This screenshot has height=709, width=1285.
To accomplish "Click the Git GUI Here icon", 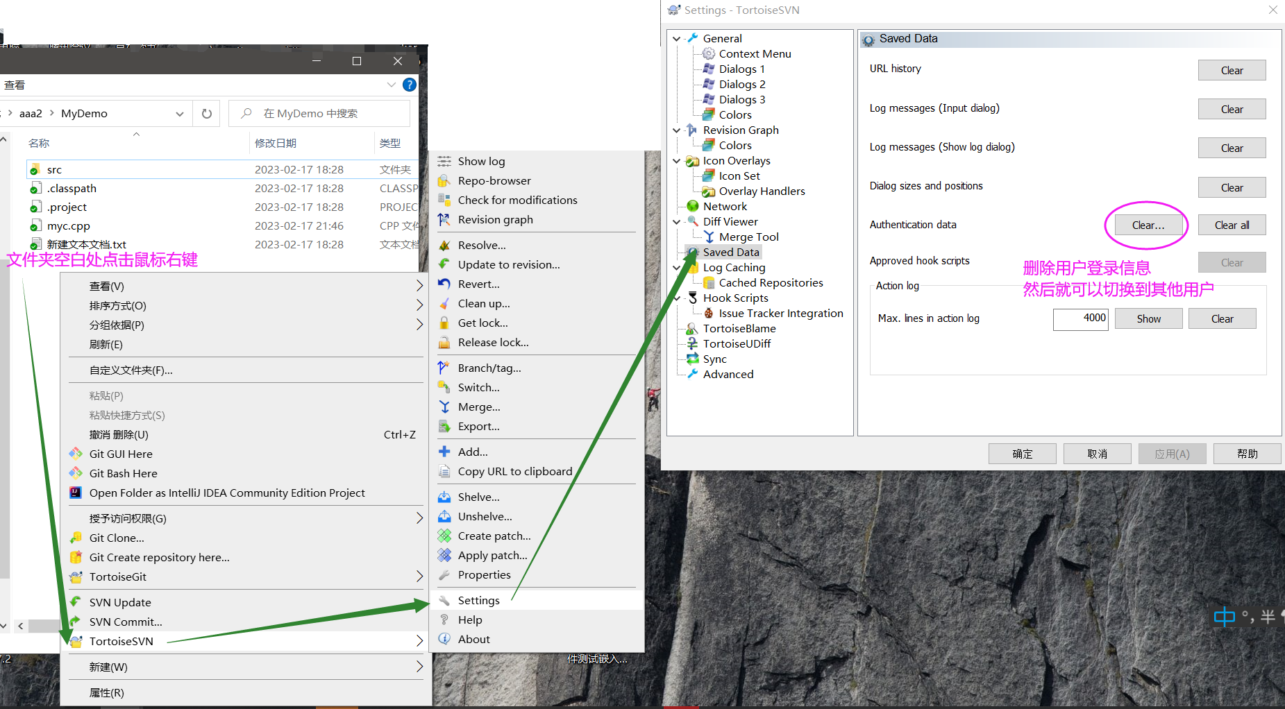I will [76, 454].
